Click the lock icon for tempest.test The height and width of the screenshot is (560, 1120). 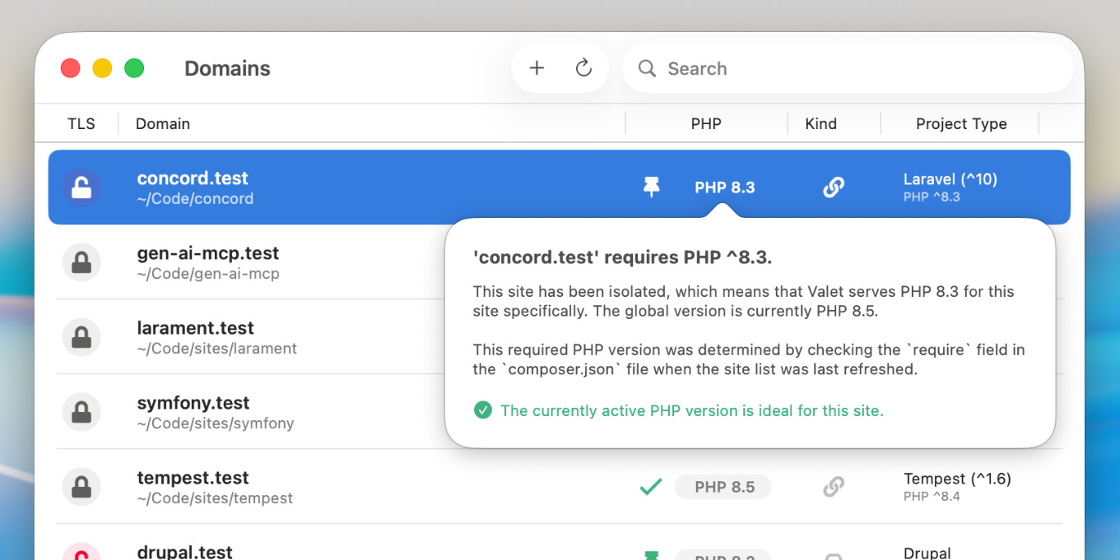(x=81, y=487)
